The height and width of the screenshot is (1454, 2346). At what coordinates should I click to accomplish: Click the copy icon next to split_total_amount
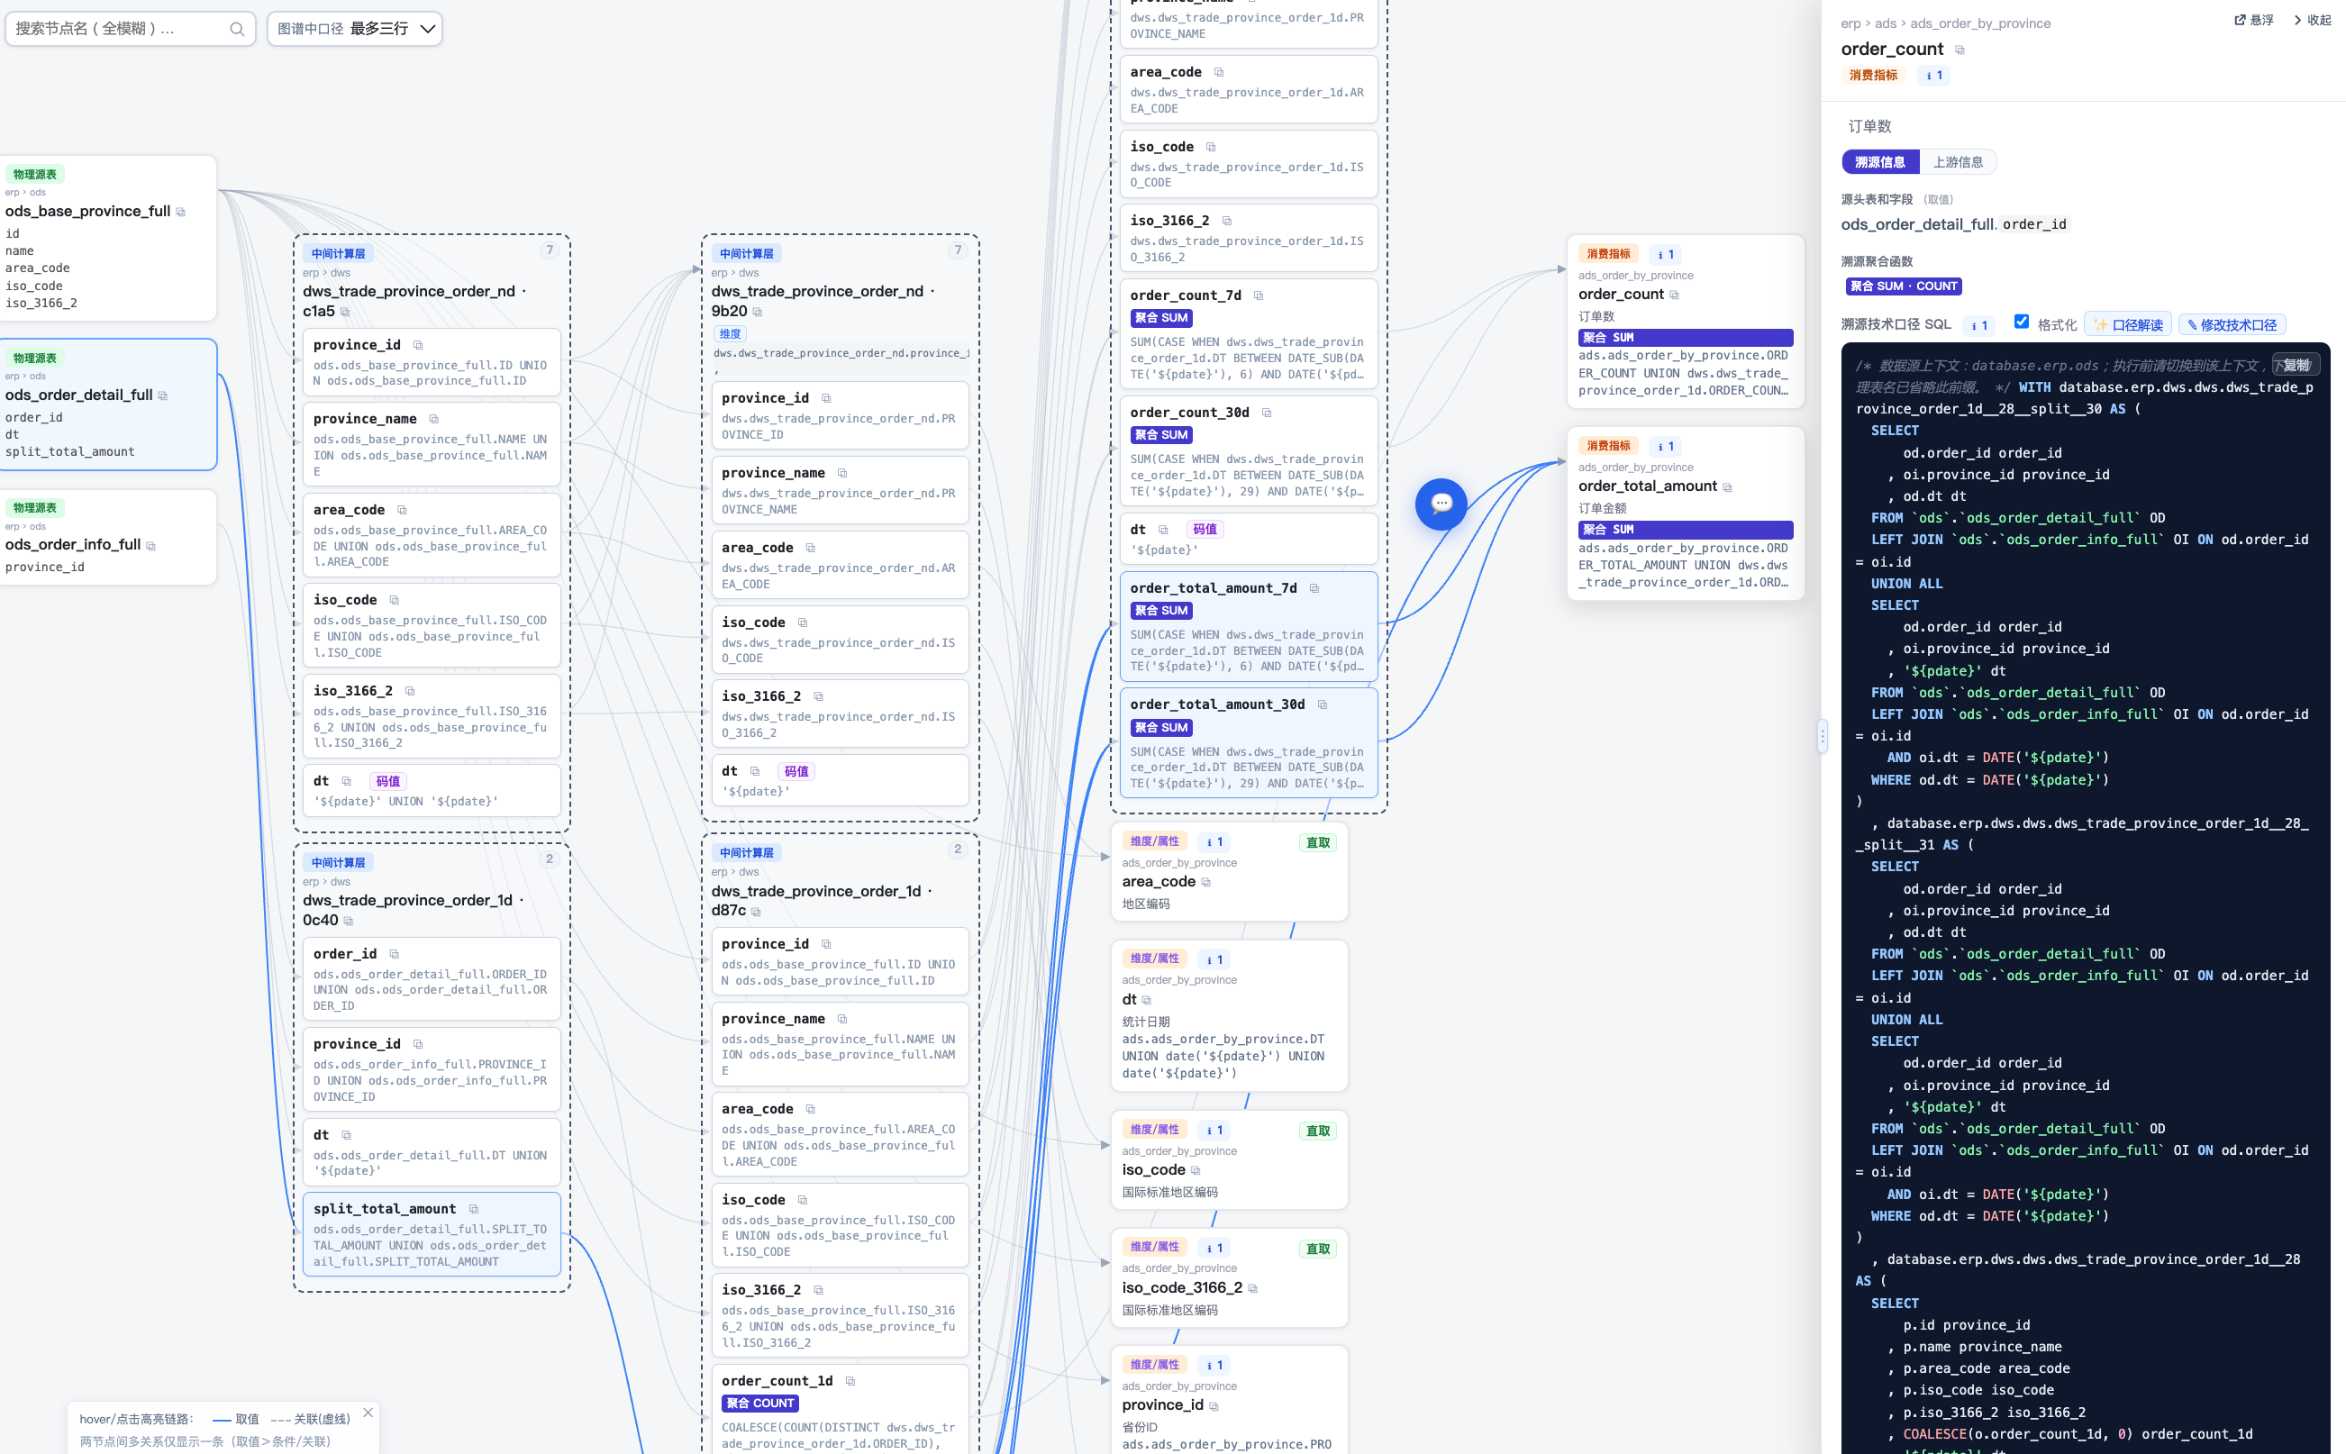[x=473, y=1209]
